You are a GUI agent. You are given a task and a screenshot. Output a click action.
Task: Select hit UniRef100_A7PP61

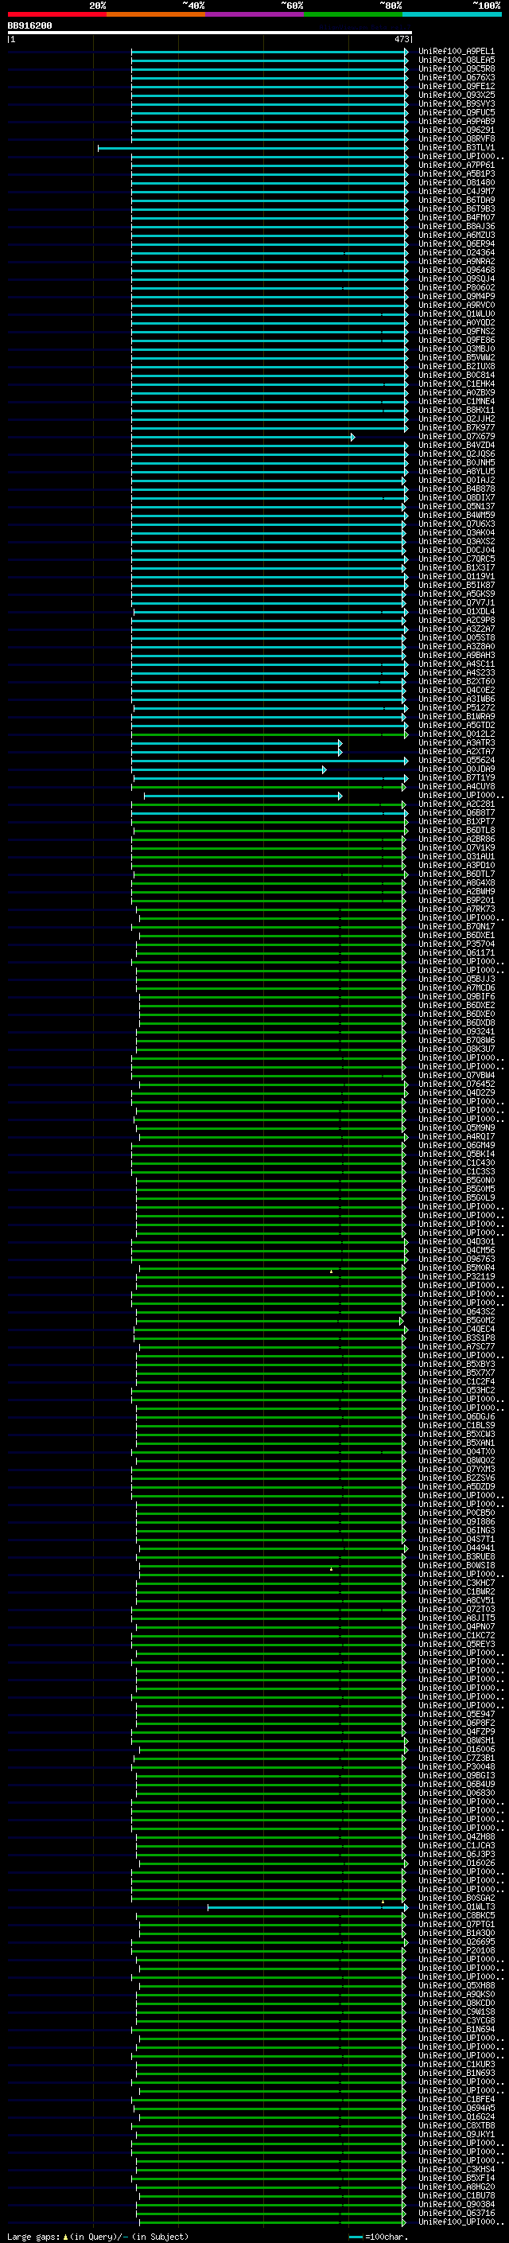click(x=456, y=165)
